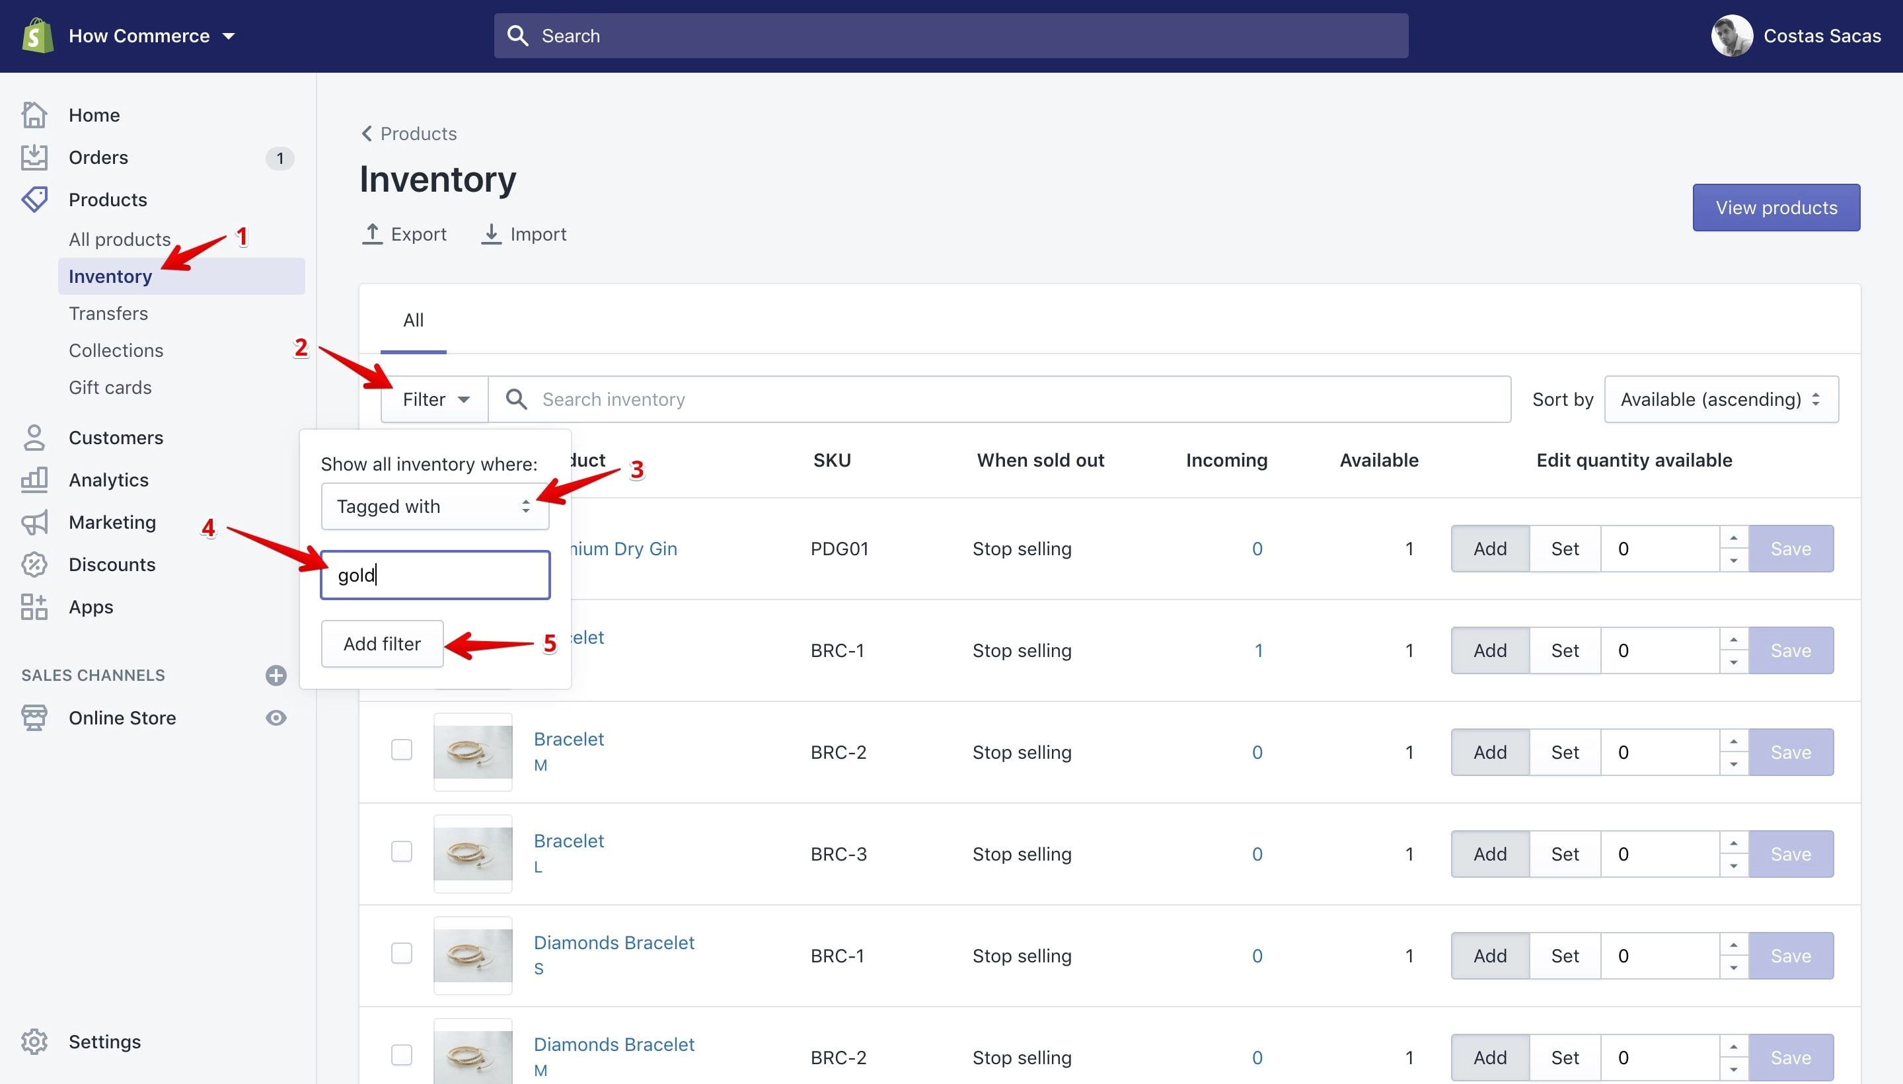Click the magnifier icon in Search inventory
This screenshot has height=1084, width=1903.
(x=517, y=399)
